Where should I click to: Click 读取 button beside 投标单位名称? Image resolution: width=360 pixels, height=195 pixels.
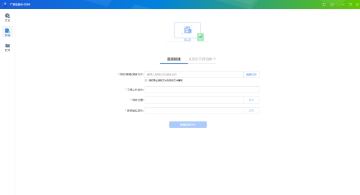(x=251, y=111)
